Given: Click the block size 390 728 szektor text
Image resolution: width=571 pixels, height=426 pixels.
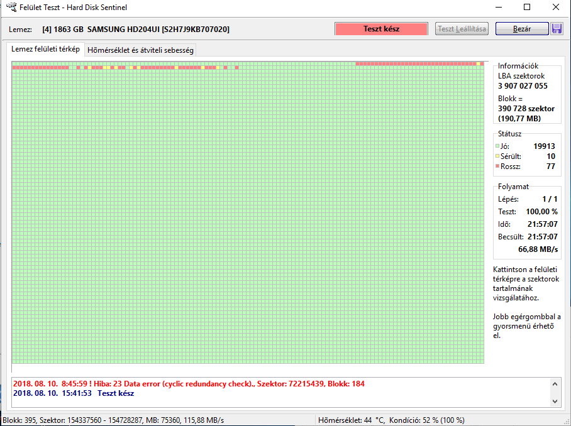Looking at the screenshot, I should click(x=526, y=109).
